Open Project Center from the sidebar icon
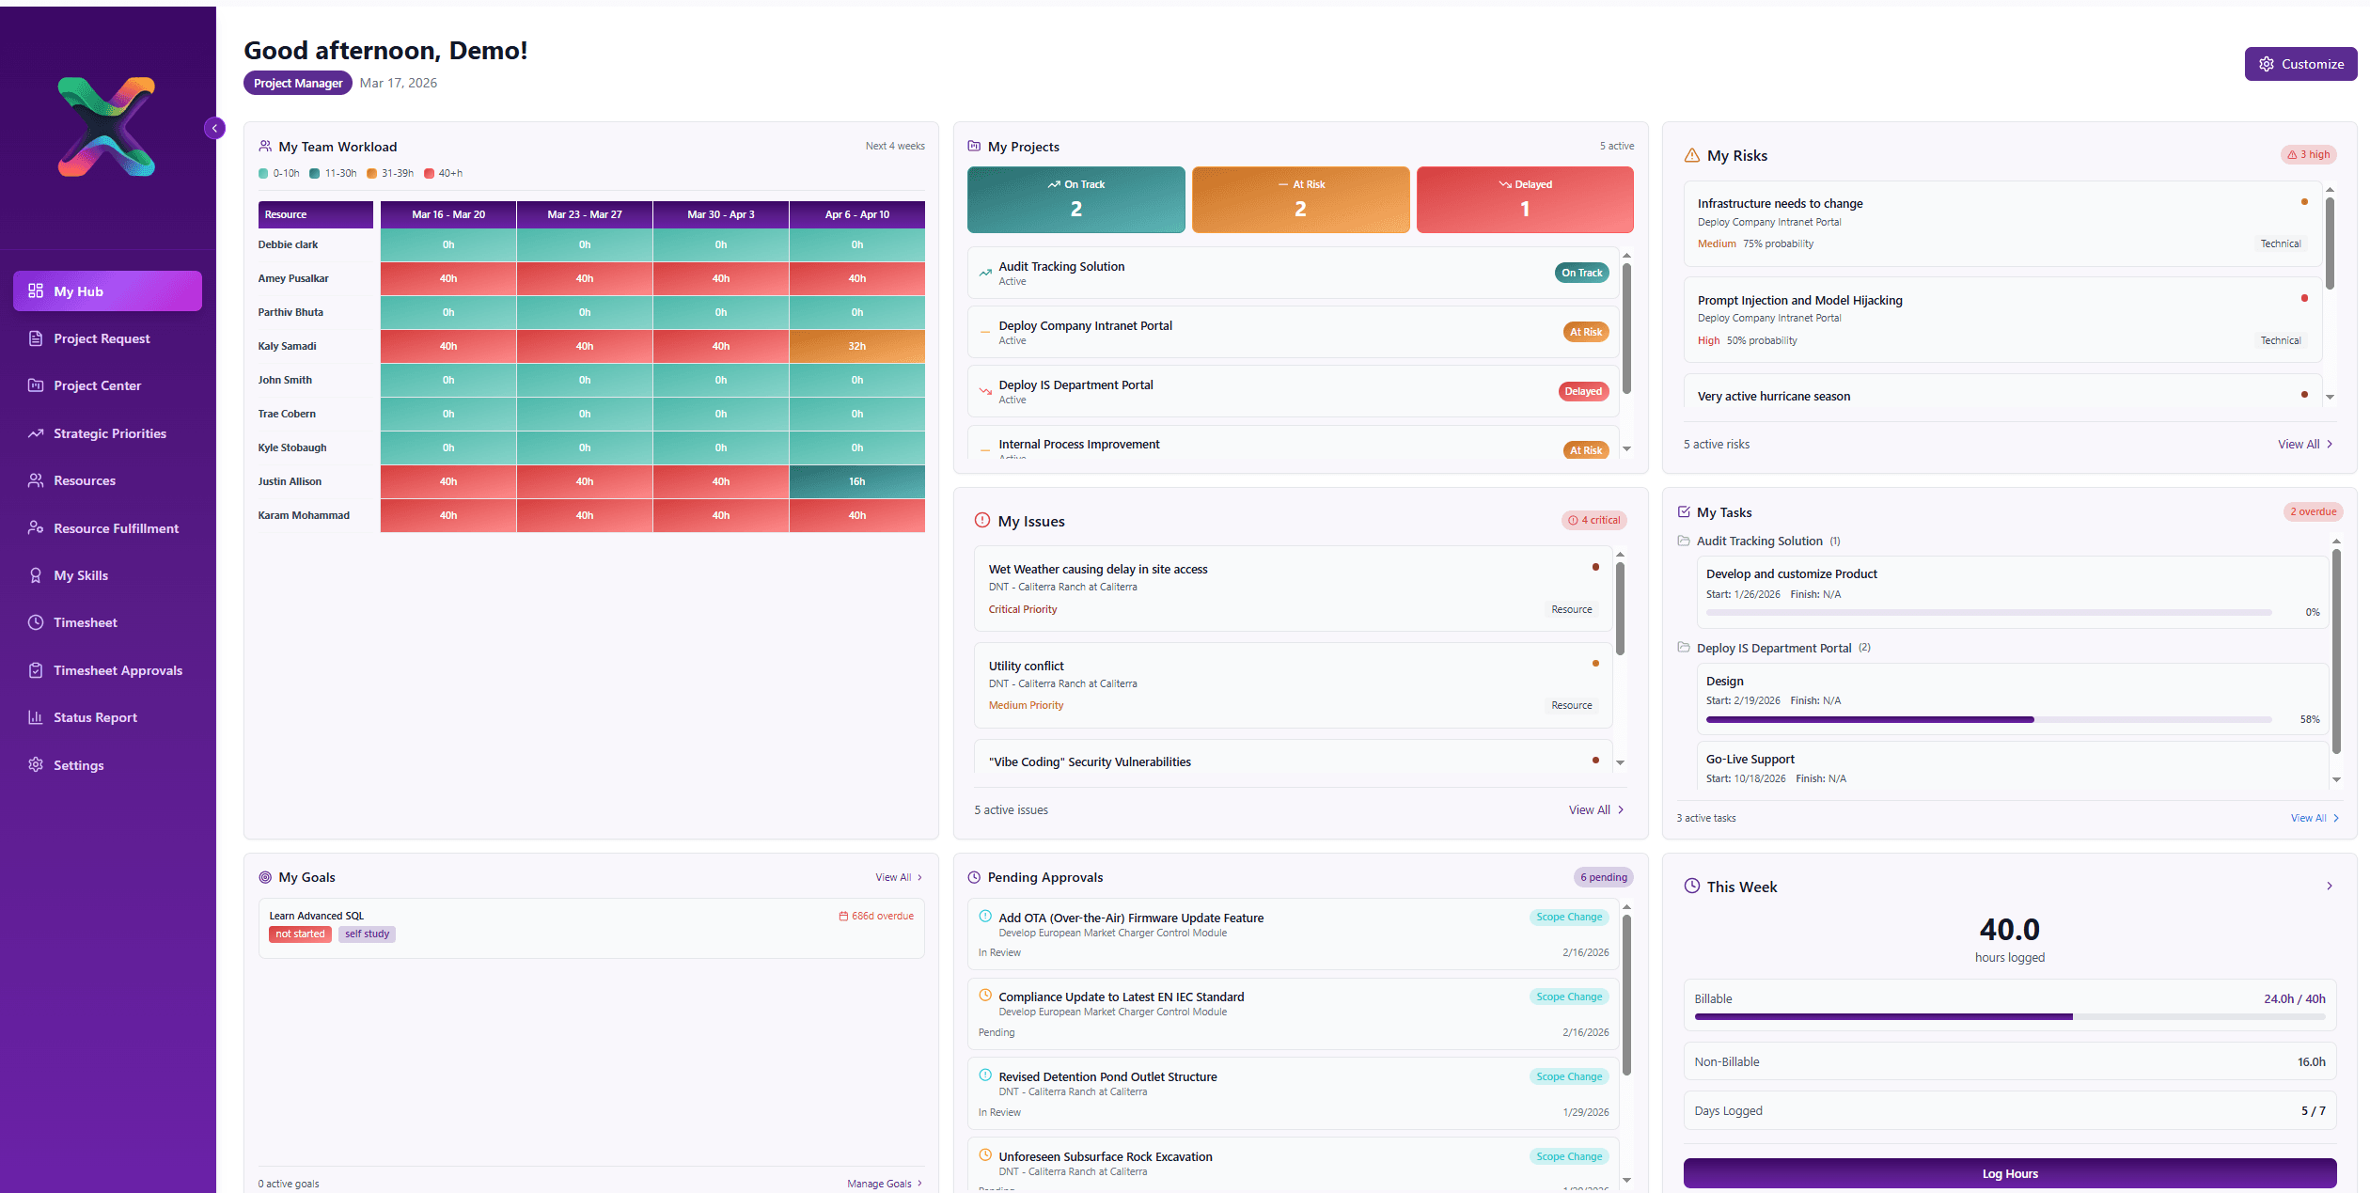Image resolution: width=2370 pixels, height=1193 pixels. point(35,385)
